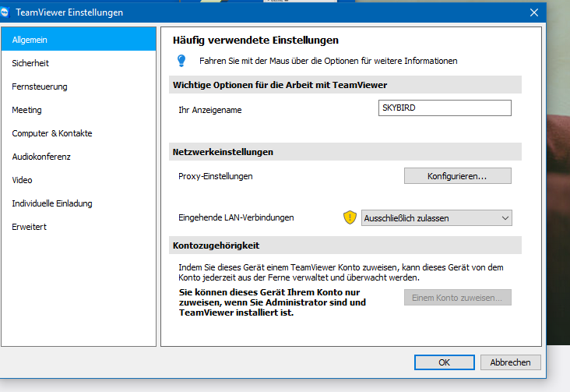570x392 pixels.
Task: Open the Audiokonferenz settings
Action: click(x=79, y=157)
